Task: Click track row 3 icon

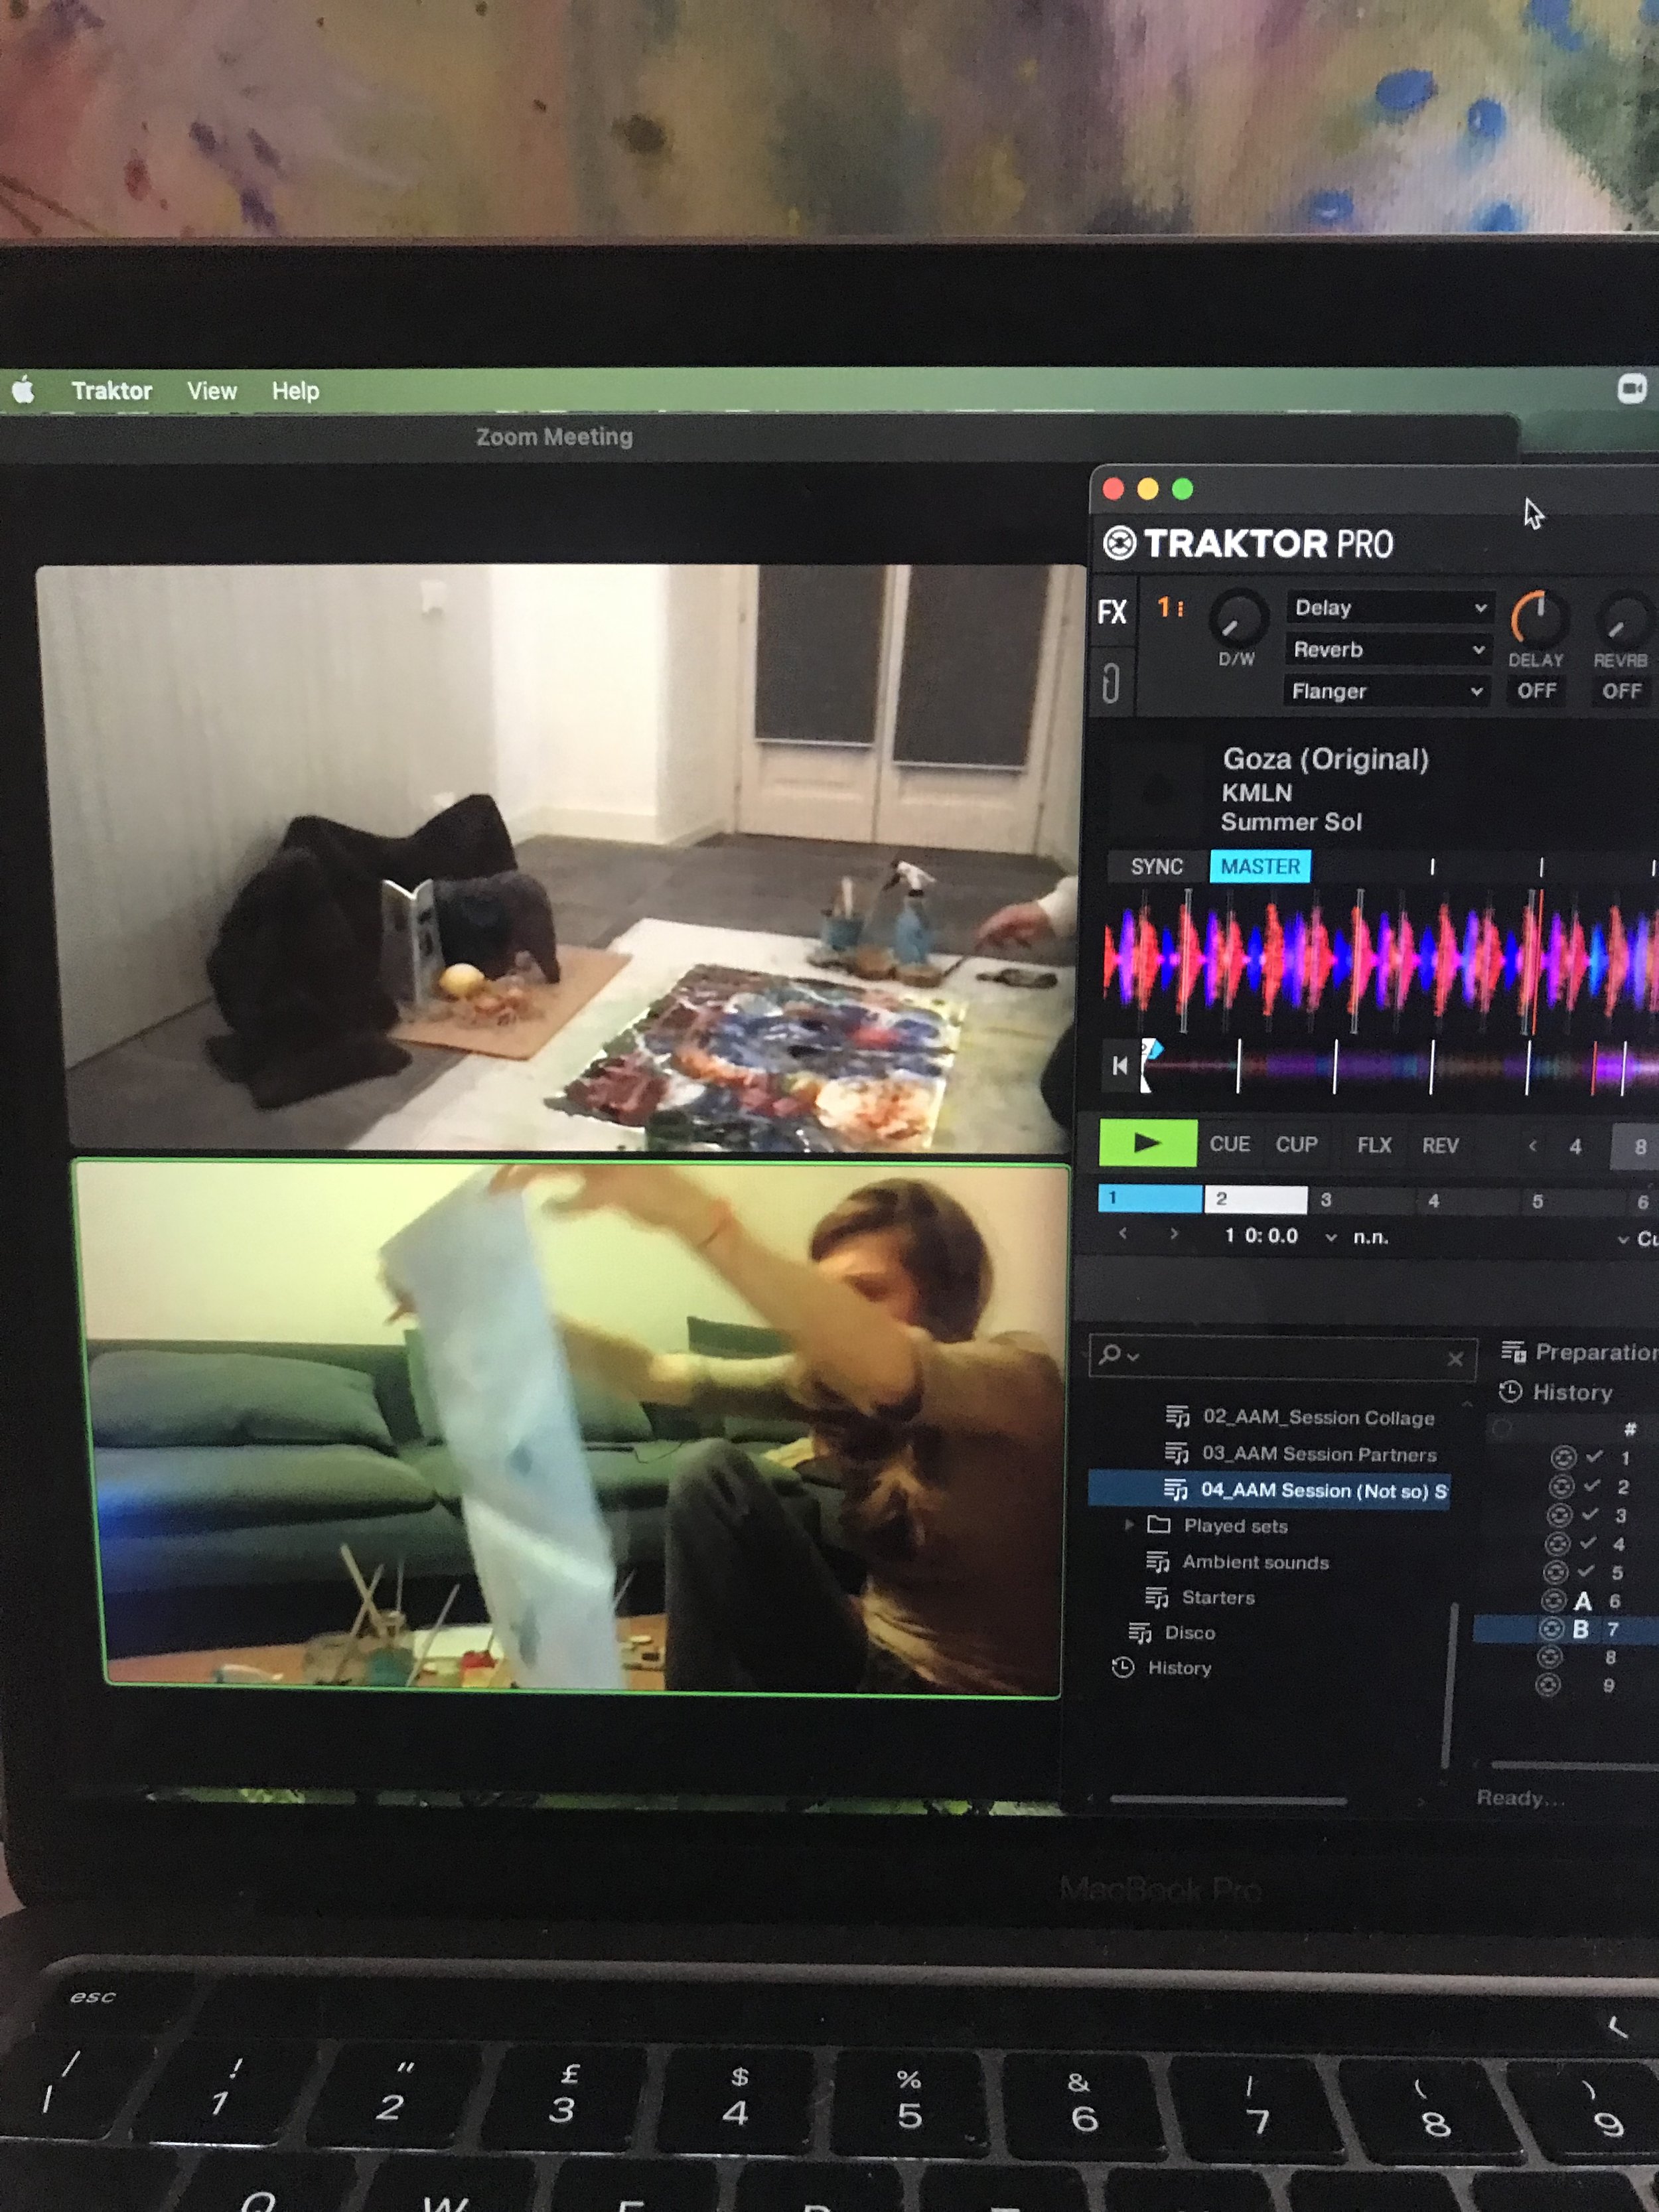Action: 1560,1515
